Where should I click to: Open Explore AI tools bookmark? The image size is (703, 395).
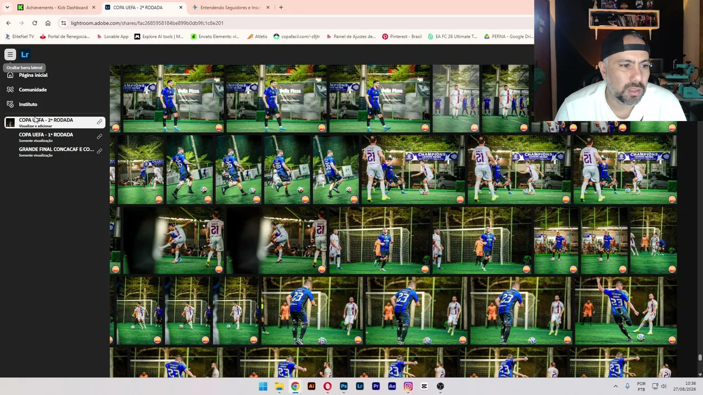click(x=159, y=37)
